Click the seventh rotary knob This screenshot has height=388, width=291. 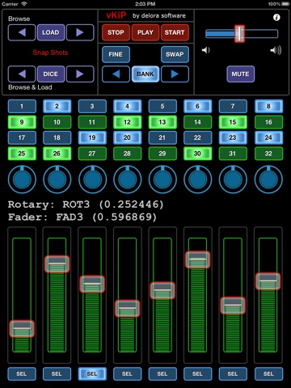(233, 179)
